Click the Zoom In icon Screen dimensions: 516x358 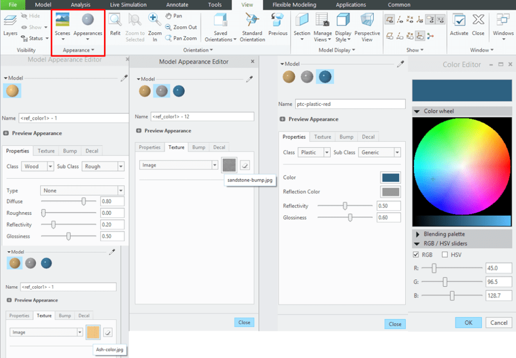tap(155, 21)
